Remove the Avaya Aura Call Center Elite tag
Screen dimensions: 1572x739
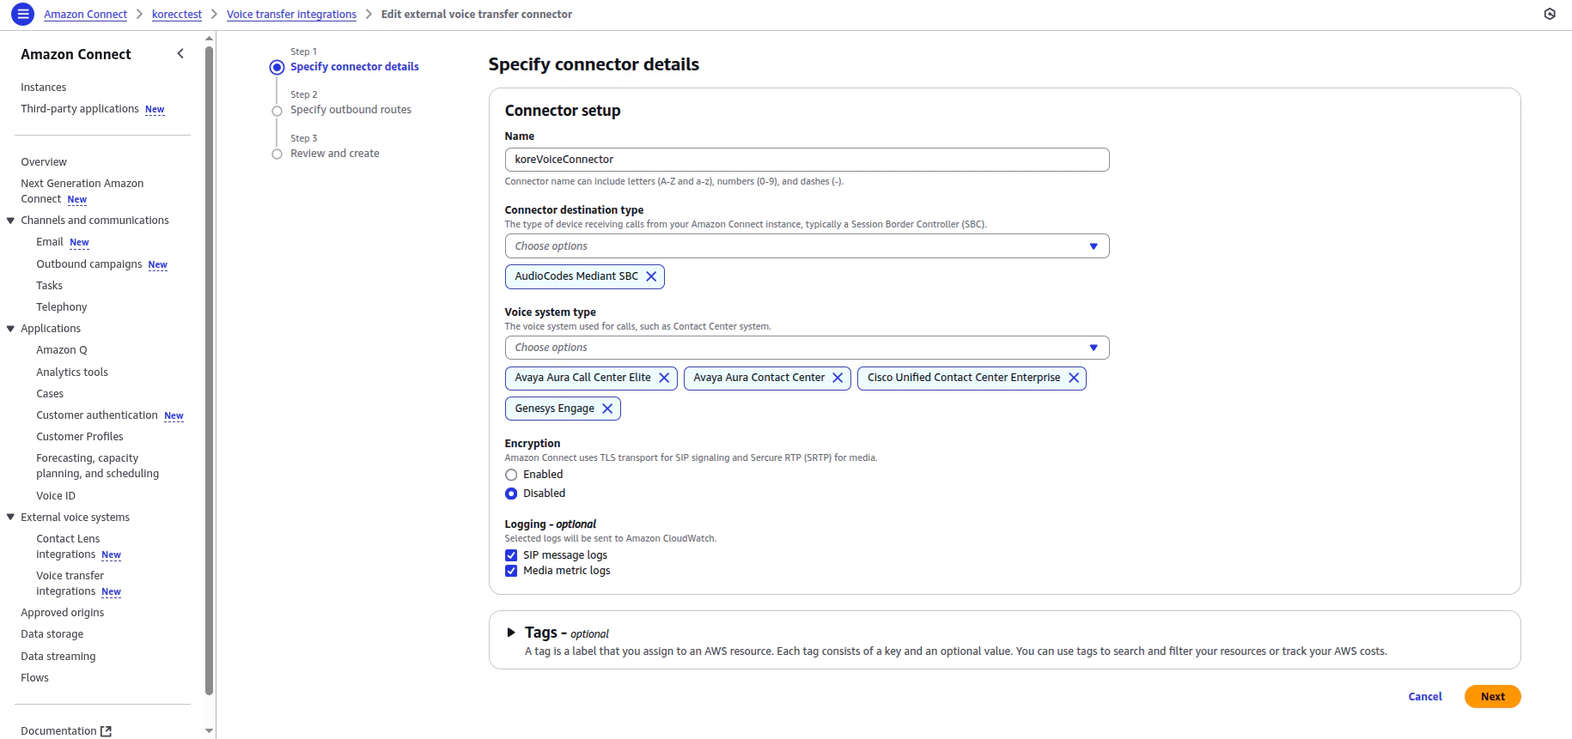tap(664, 378)
